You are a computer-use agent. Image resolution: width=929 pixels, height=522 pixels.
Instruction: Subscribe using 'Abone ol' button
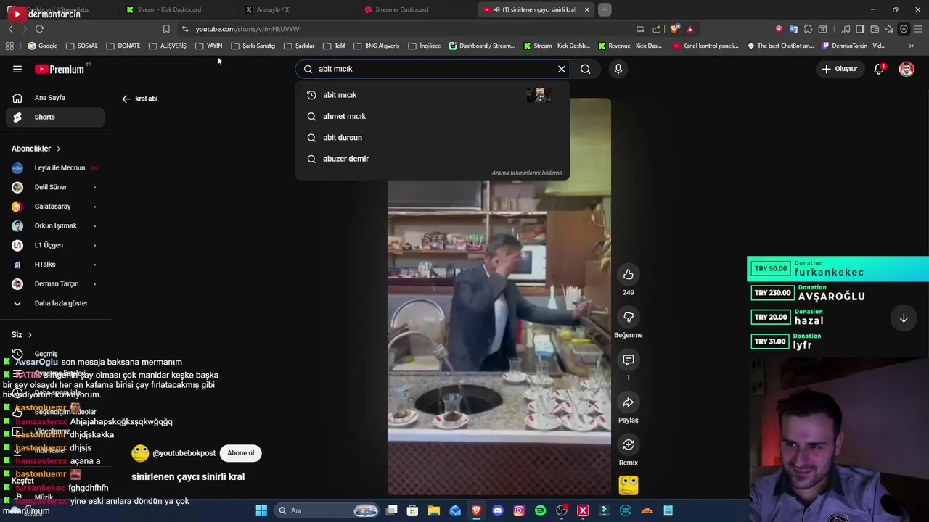[240, 453]
